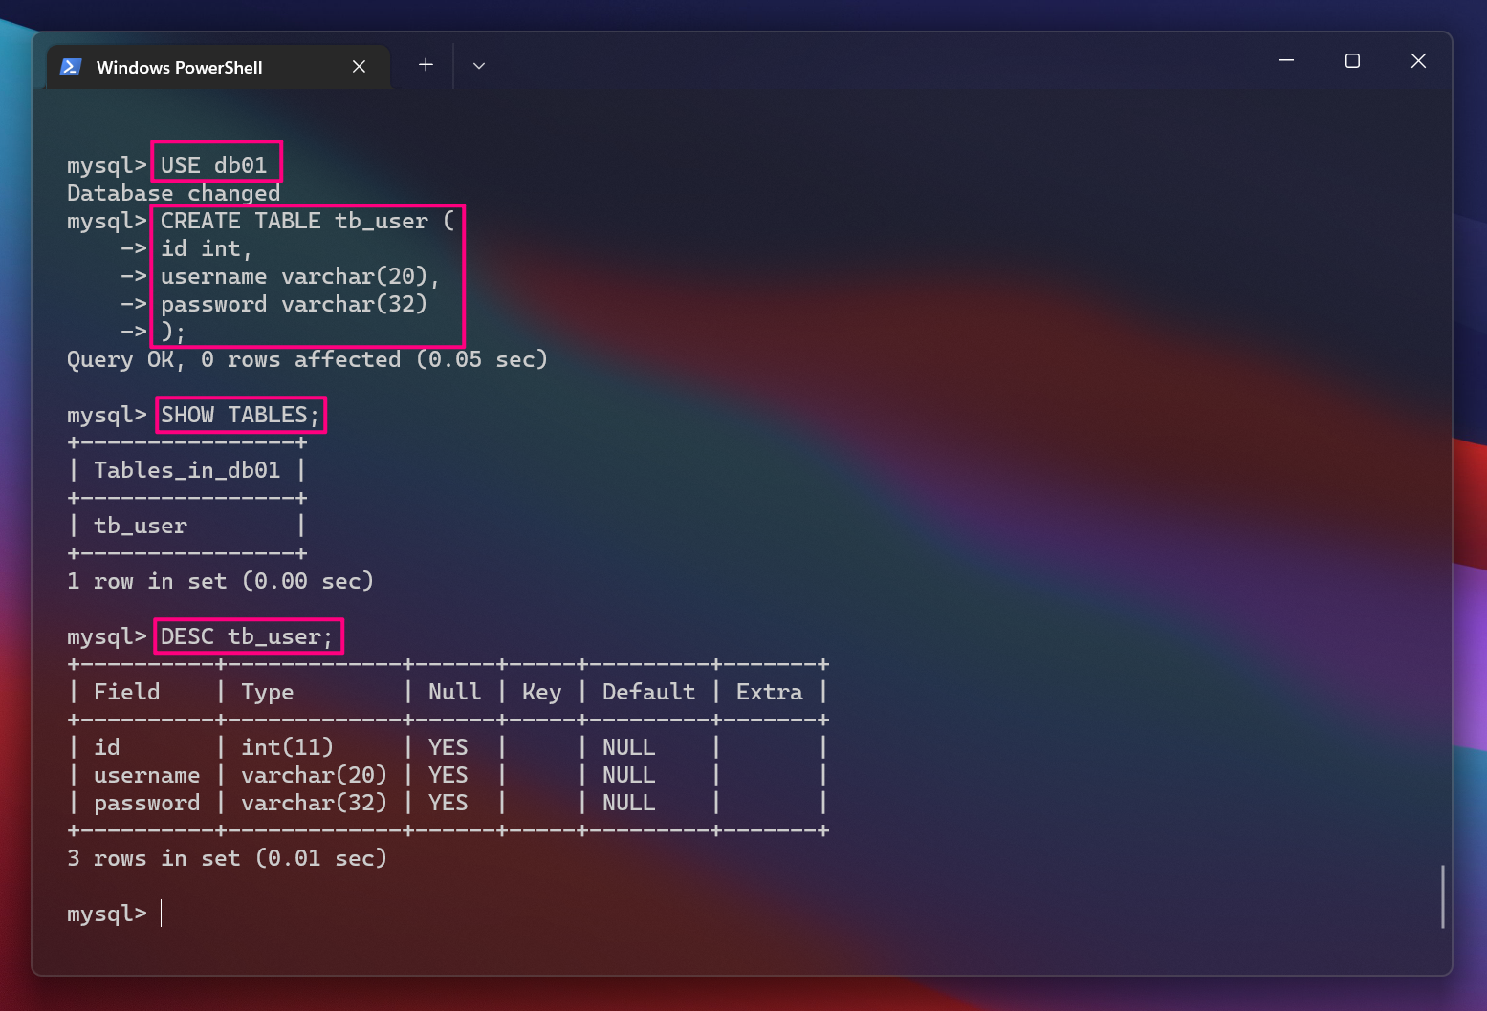The height and width of the screenshot is (1011, 1487).
Task: Open a new tab with the plus button
Action: coord(426,65)
